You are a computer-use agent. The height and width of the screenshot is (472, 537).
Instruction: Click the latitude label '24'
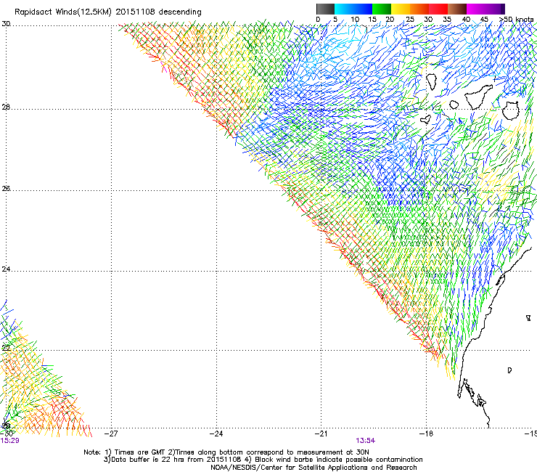(x=6, y=269)
